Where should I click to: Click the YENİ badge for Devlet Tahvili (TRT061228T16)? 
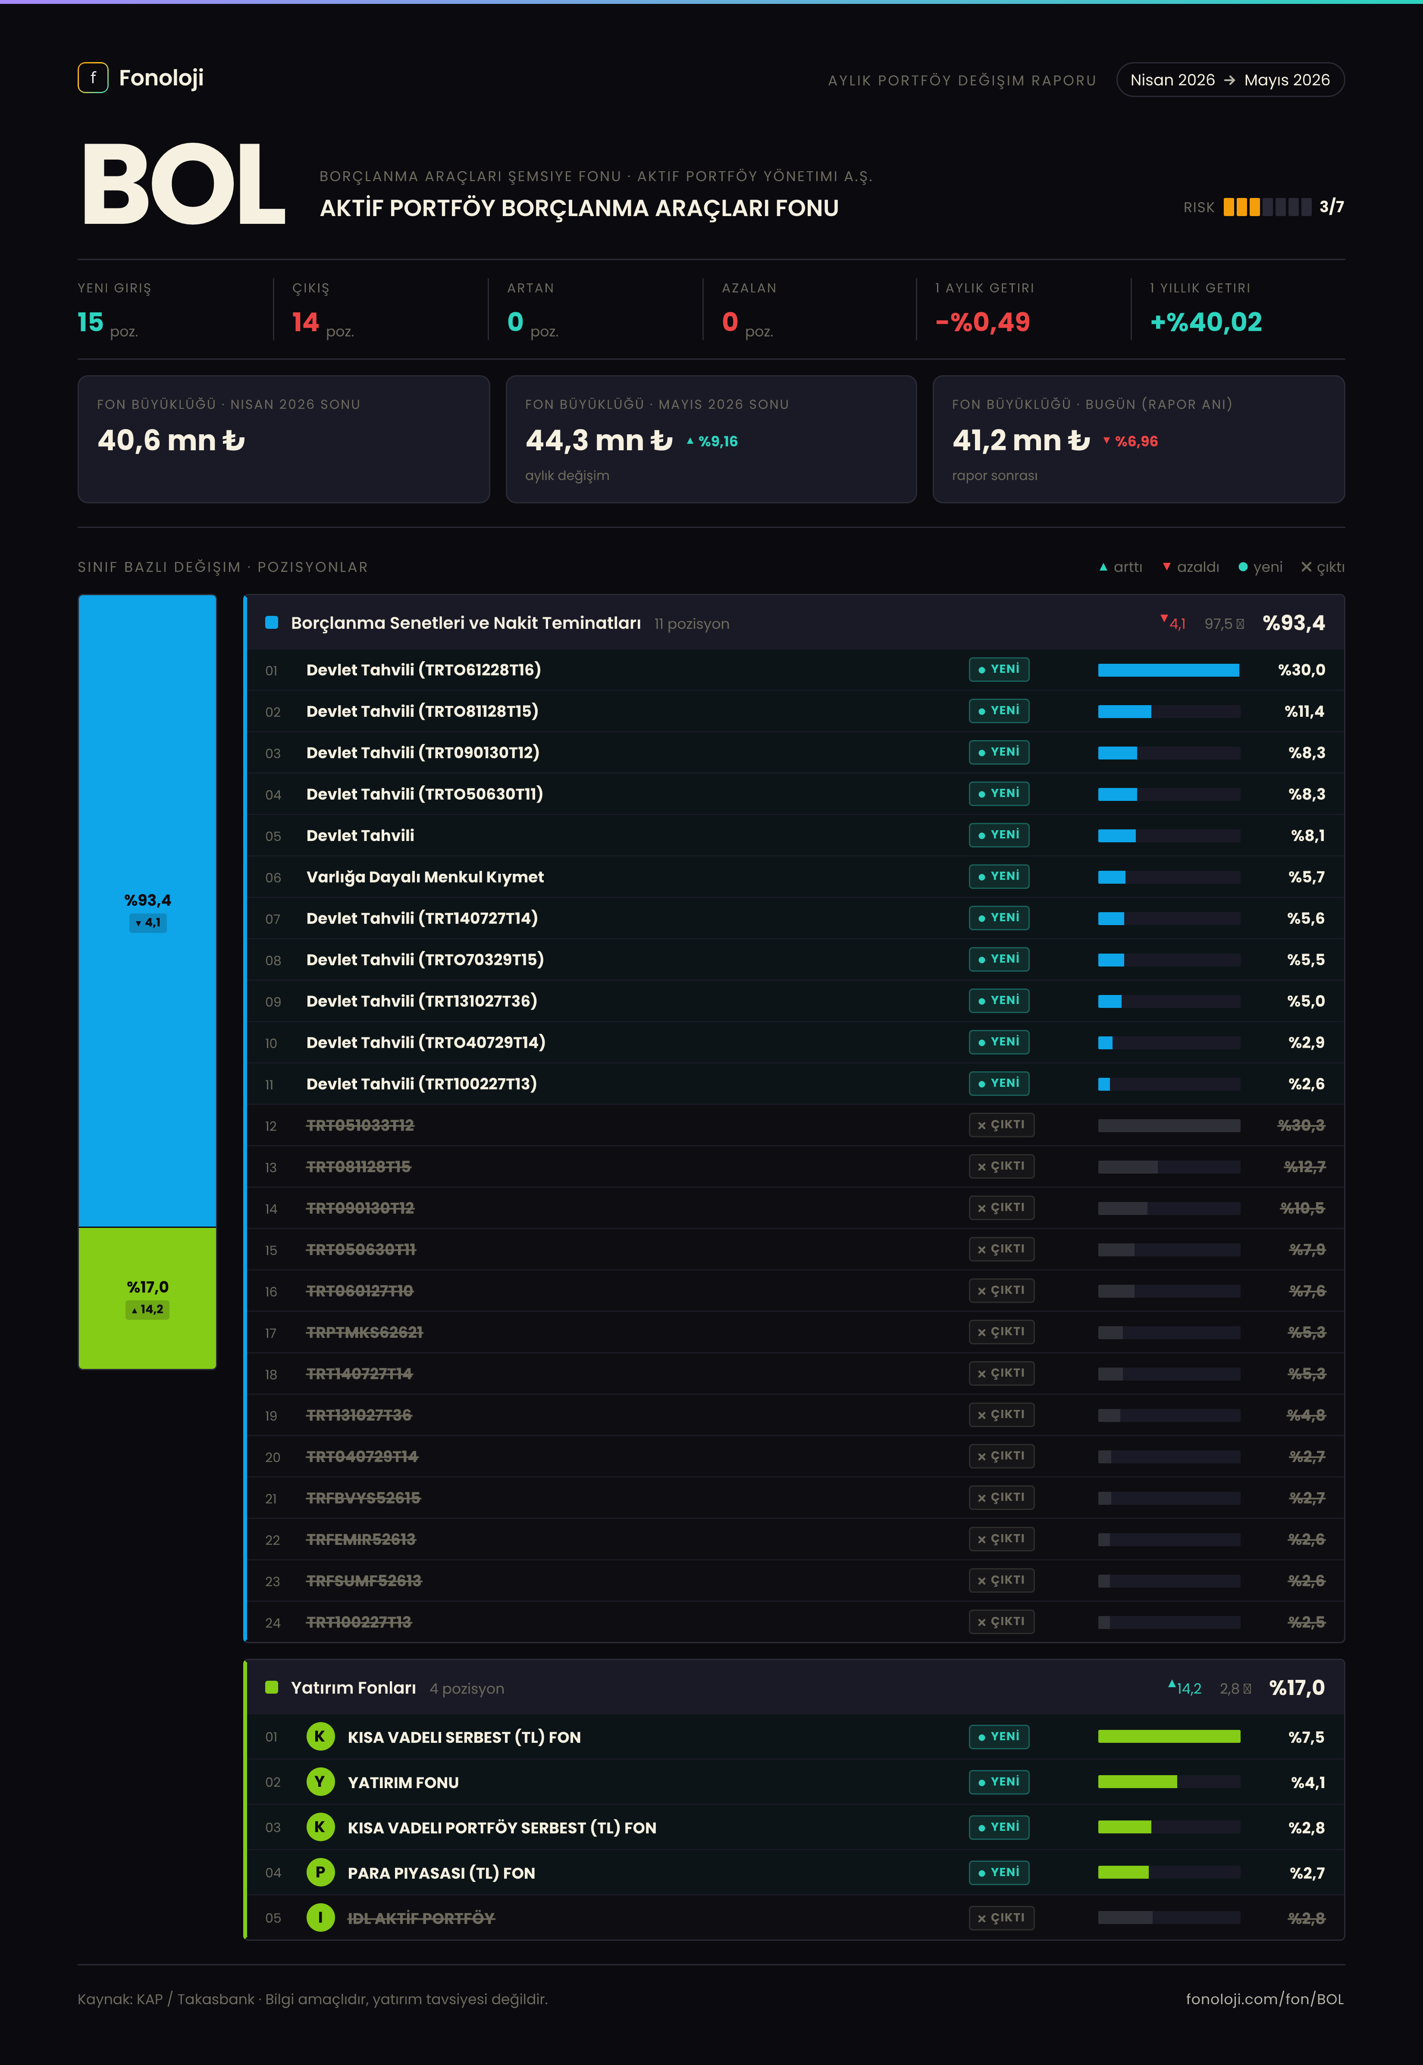(x=999, y=670)
